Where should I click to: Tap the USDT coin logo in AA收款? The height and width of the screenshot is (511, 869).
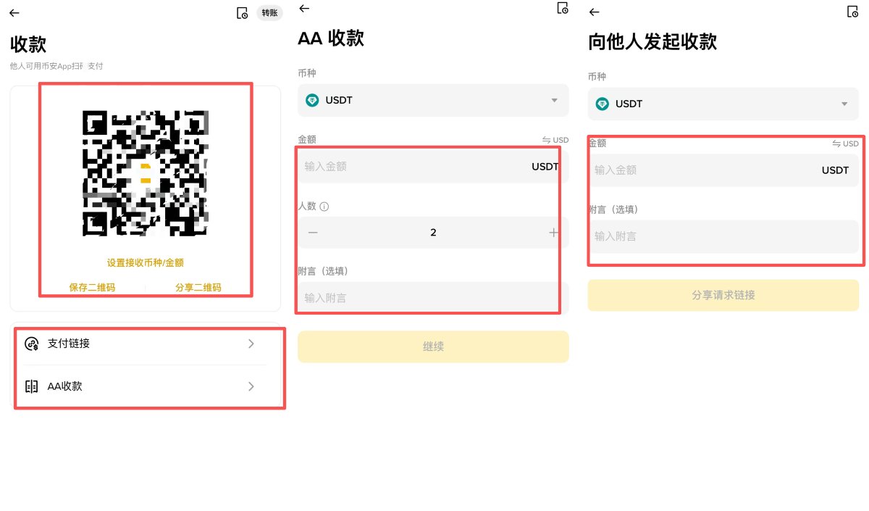point(313,100)
